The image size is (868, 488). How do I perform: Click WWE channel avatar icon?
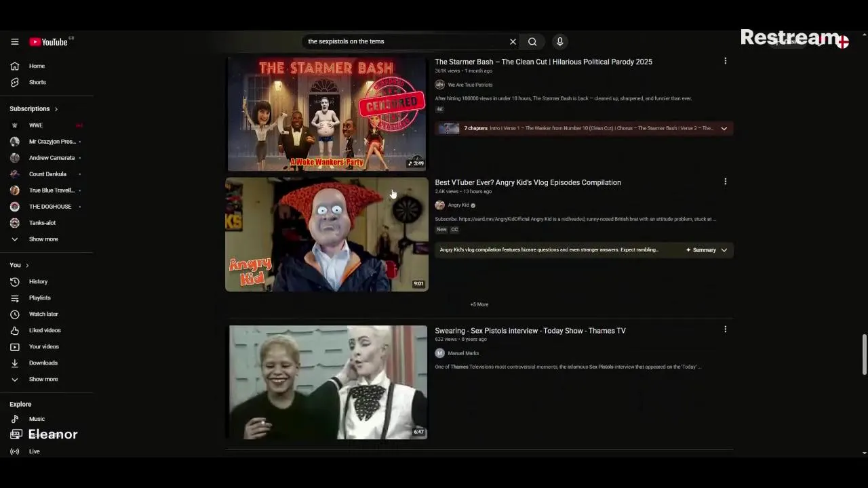pos(15,125)
